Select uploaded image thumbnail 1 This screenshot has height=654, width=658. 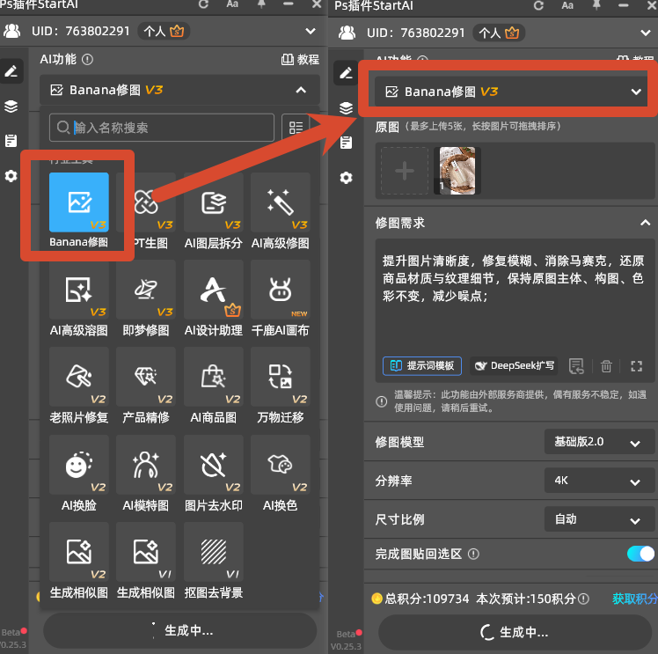click(x=457, y=171)
